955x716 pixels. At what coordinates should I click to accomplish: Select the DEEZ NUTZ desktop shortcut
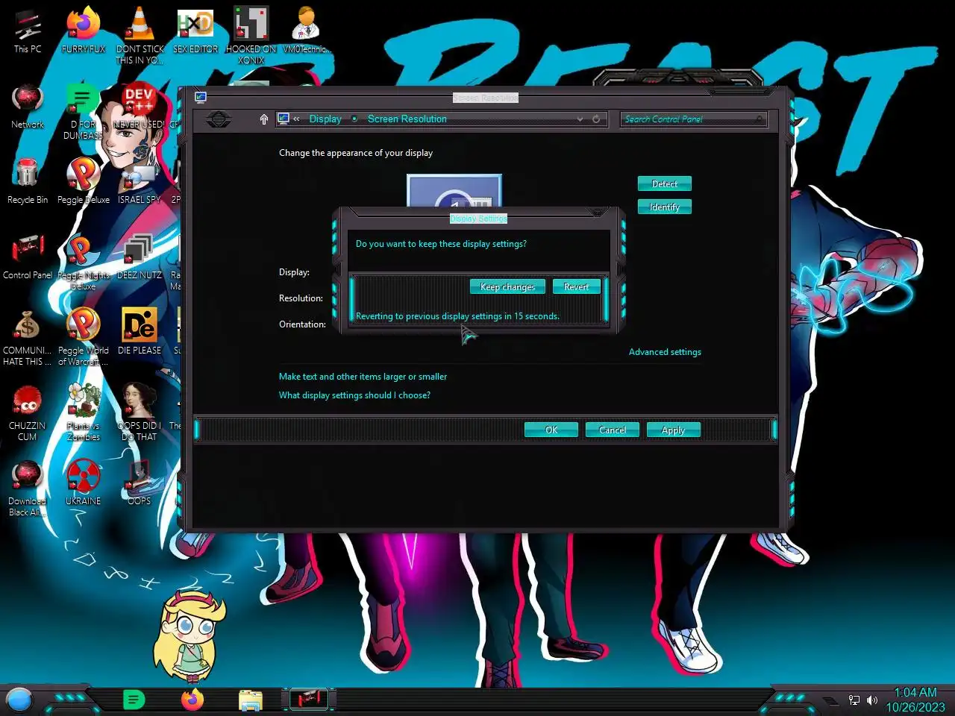(140, 258)
